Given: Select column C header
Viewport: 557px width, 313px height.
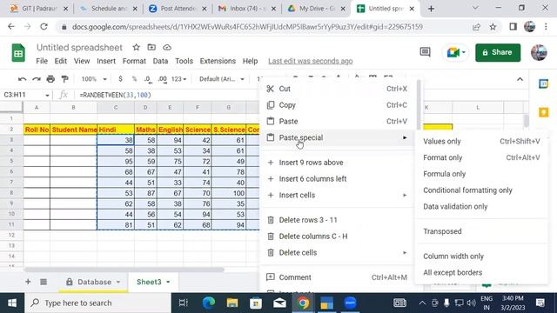Looking at the screenshot, I should click(x=116, y=107).
